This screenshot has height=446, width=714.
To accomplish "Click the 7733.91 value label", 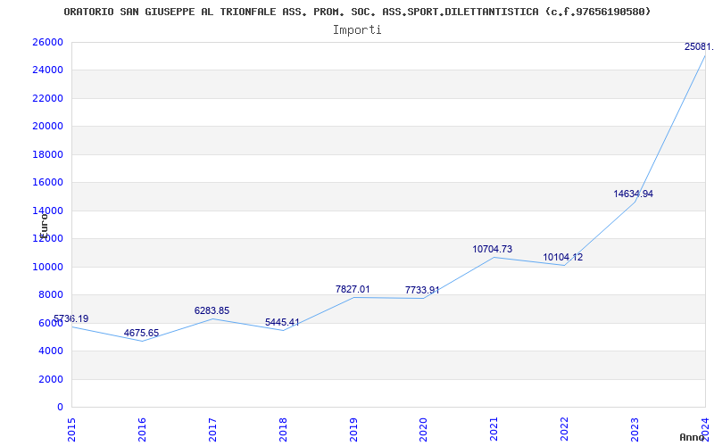I will tap(422, 290).
